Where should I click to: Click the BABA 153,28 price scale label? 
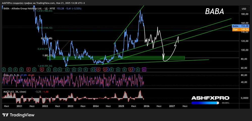tap(240, 26)
